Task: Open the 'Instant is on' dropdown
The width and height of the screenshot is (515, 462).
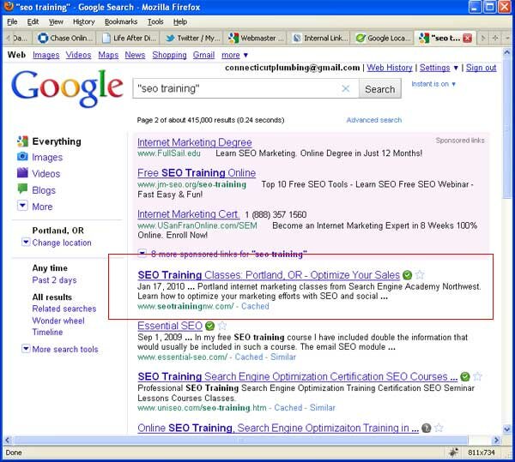Action: pyautogui.click(x=433, y=84)
